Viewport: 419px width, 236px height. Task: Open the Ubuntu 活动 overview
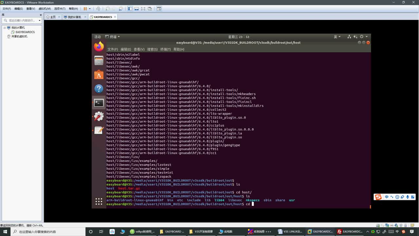pyautogui.click(x=98, y=37)
